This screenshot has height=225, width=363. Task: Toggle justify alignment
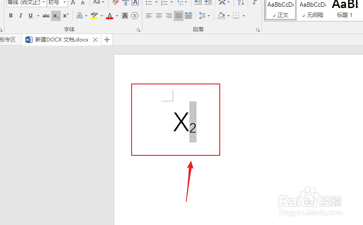[179, 16]
